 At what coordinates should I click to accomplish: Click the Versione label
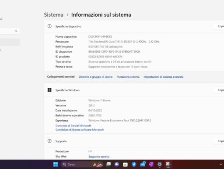[x=61, y=105]
